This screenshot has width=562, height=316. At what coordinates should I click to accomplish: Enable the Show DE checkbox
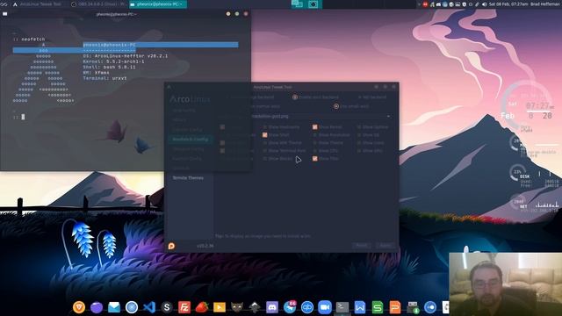(x=359, y=134)
